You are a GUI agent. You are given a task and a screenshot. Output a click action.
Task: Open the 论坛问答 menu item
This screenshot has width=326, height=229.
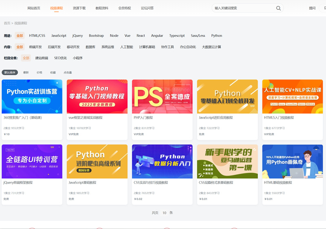click(147, 8)
